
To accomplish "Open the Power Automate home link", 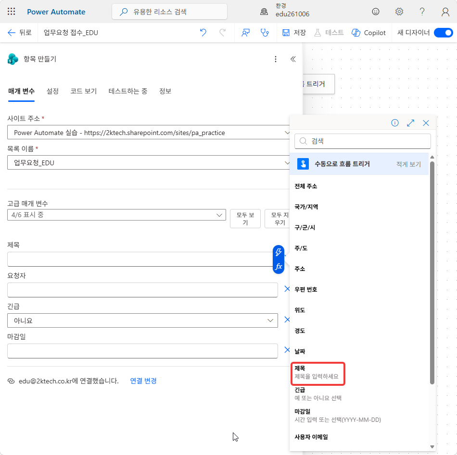I will tap(56, 12).
